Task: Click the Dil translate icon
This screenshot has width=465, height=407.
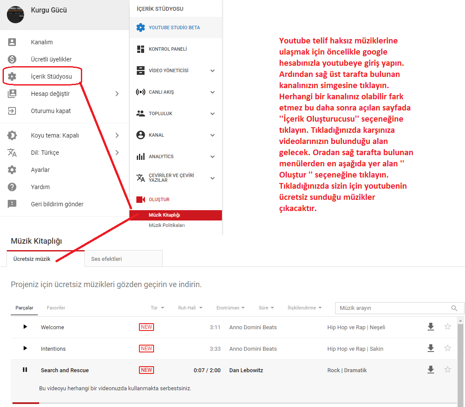Action: [12, 153]
